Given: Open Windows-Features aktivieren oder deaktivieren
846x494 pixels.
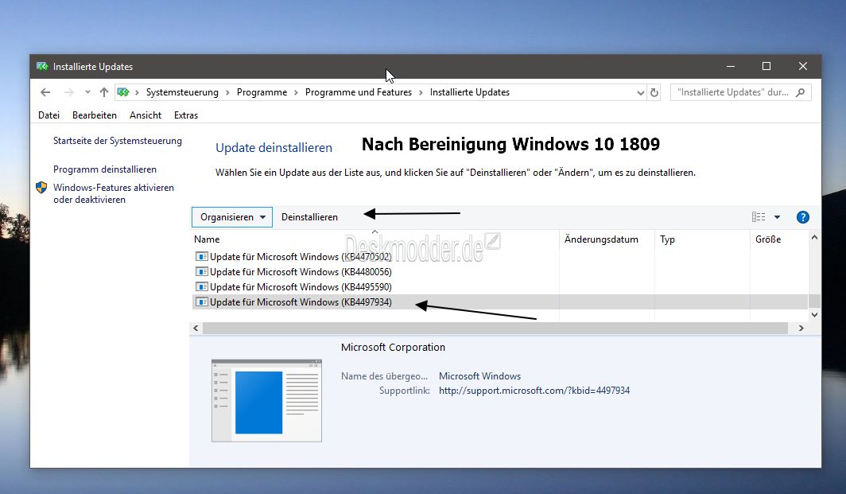Looking at the screenshot, I should [113, 193].
